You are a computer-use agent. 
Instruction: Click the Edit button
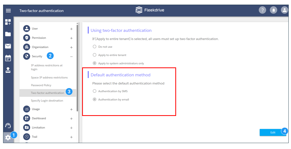click(x=273, y=132)
